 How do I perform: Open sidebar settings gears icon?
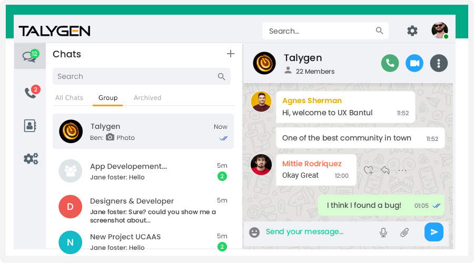[x=31, y=158]
